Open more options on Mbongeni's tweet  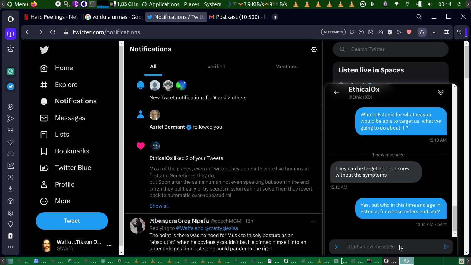314,221
